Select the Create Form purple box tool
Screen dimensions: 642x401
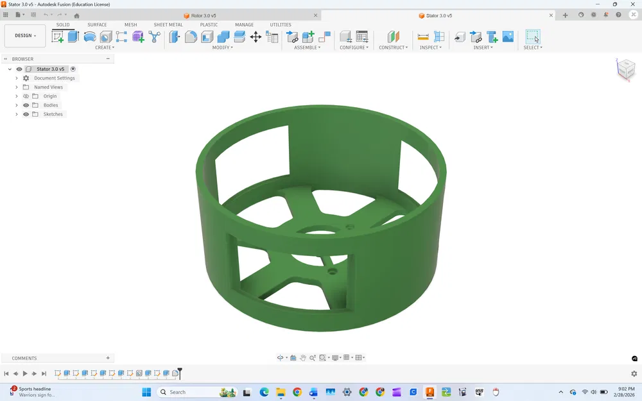[138, 37]
